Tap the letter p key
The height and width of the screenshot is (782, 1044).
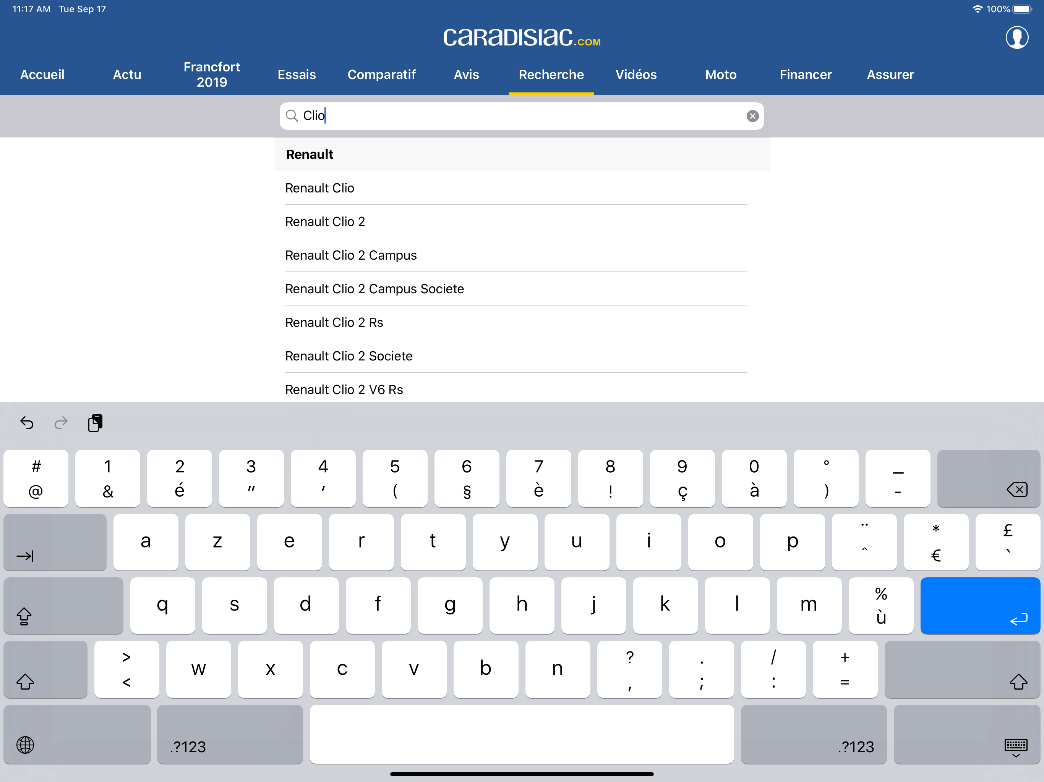(x=793, y=542)
